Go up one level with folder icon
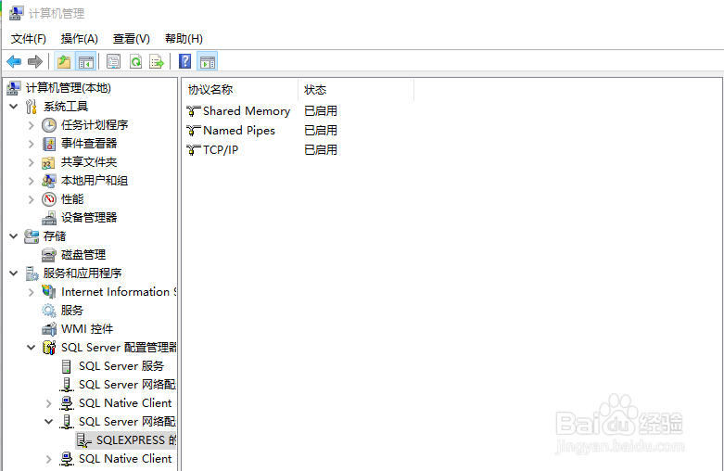The height and width of the screenshot is (471, 724). tap(64, 61)
